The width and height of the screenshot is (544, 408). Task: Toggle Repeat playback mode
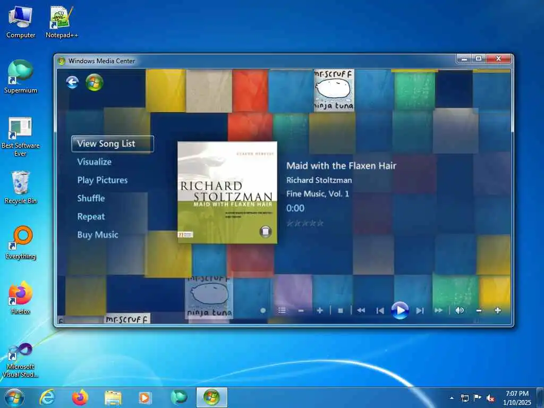pyautogui.click(x=91, y=217)
